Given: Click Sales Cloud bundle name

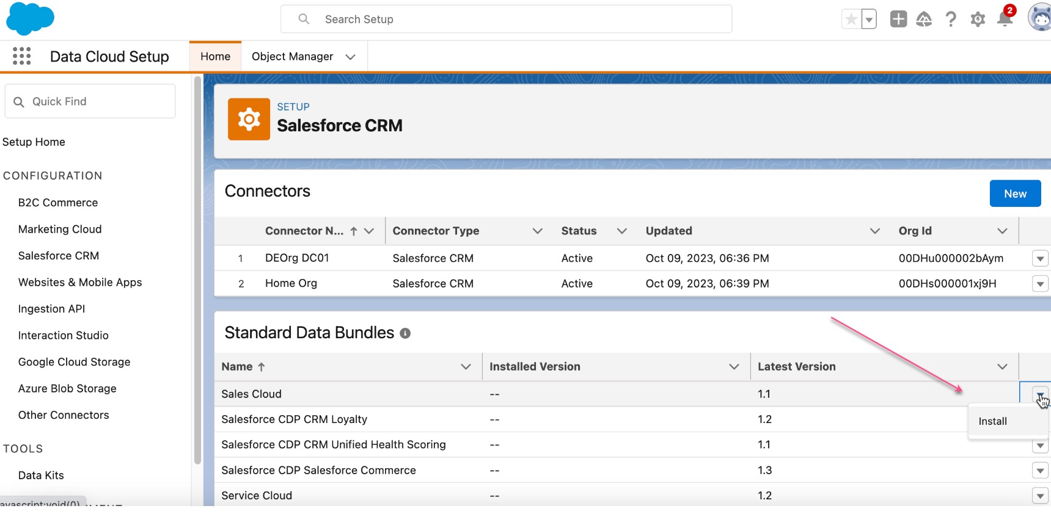Looking at the screenshot, I should [251, 394].
